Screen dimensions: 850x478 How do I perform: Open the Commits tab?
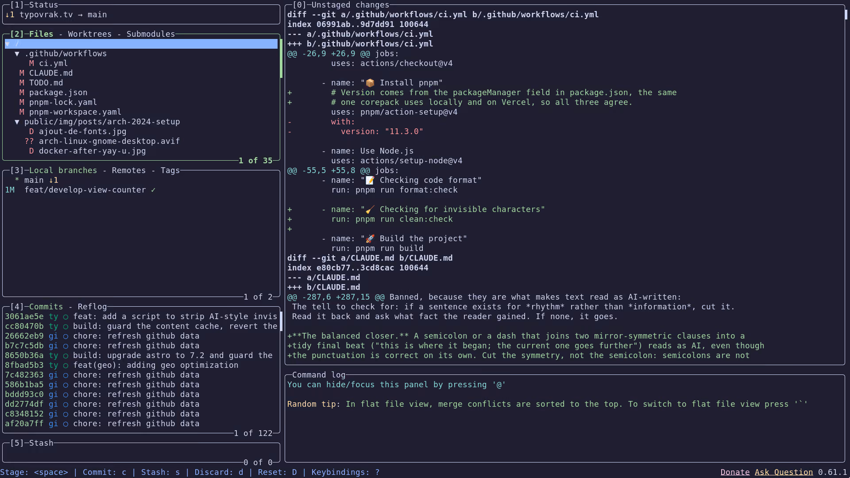[x=46, y=307]
